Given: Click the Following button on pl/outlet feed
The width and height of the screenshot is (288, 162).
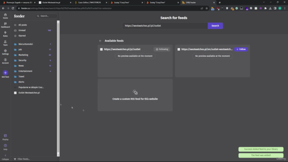Looking at the screenshot, I should click(162, 49).
